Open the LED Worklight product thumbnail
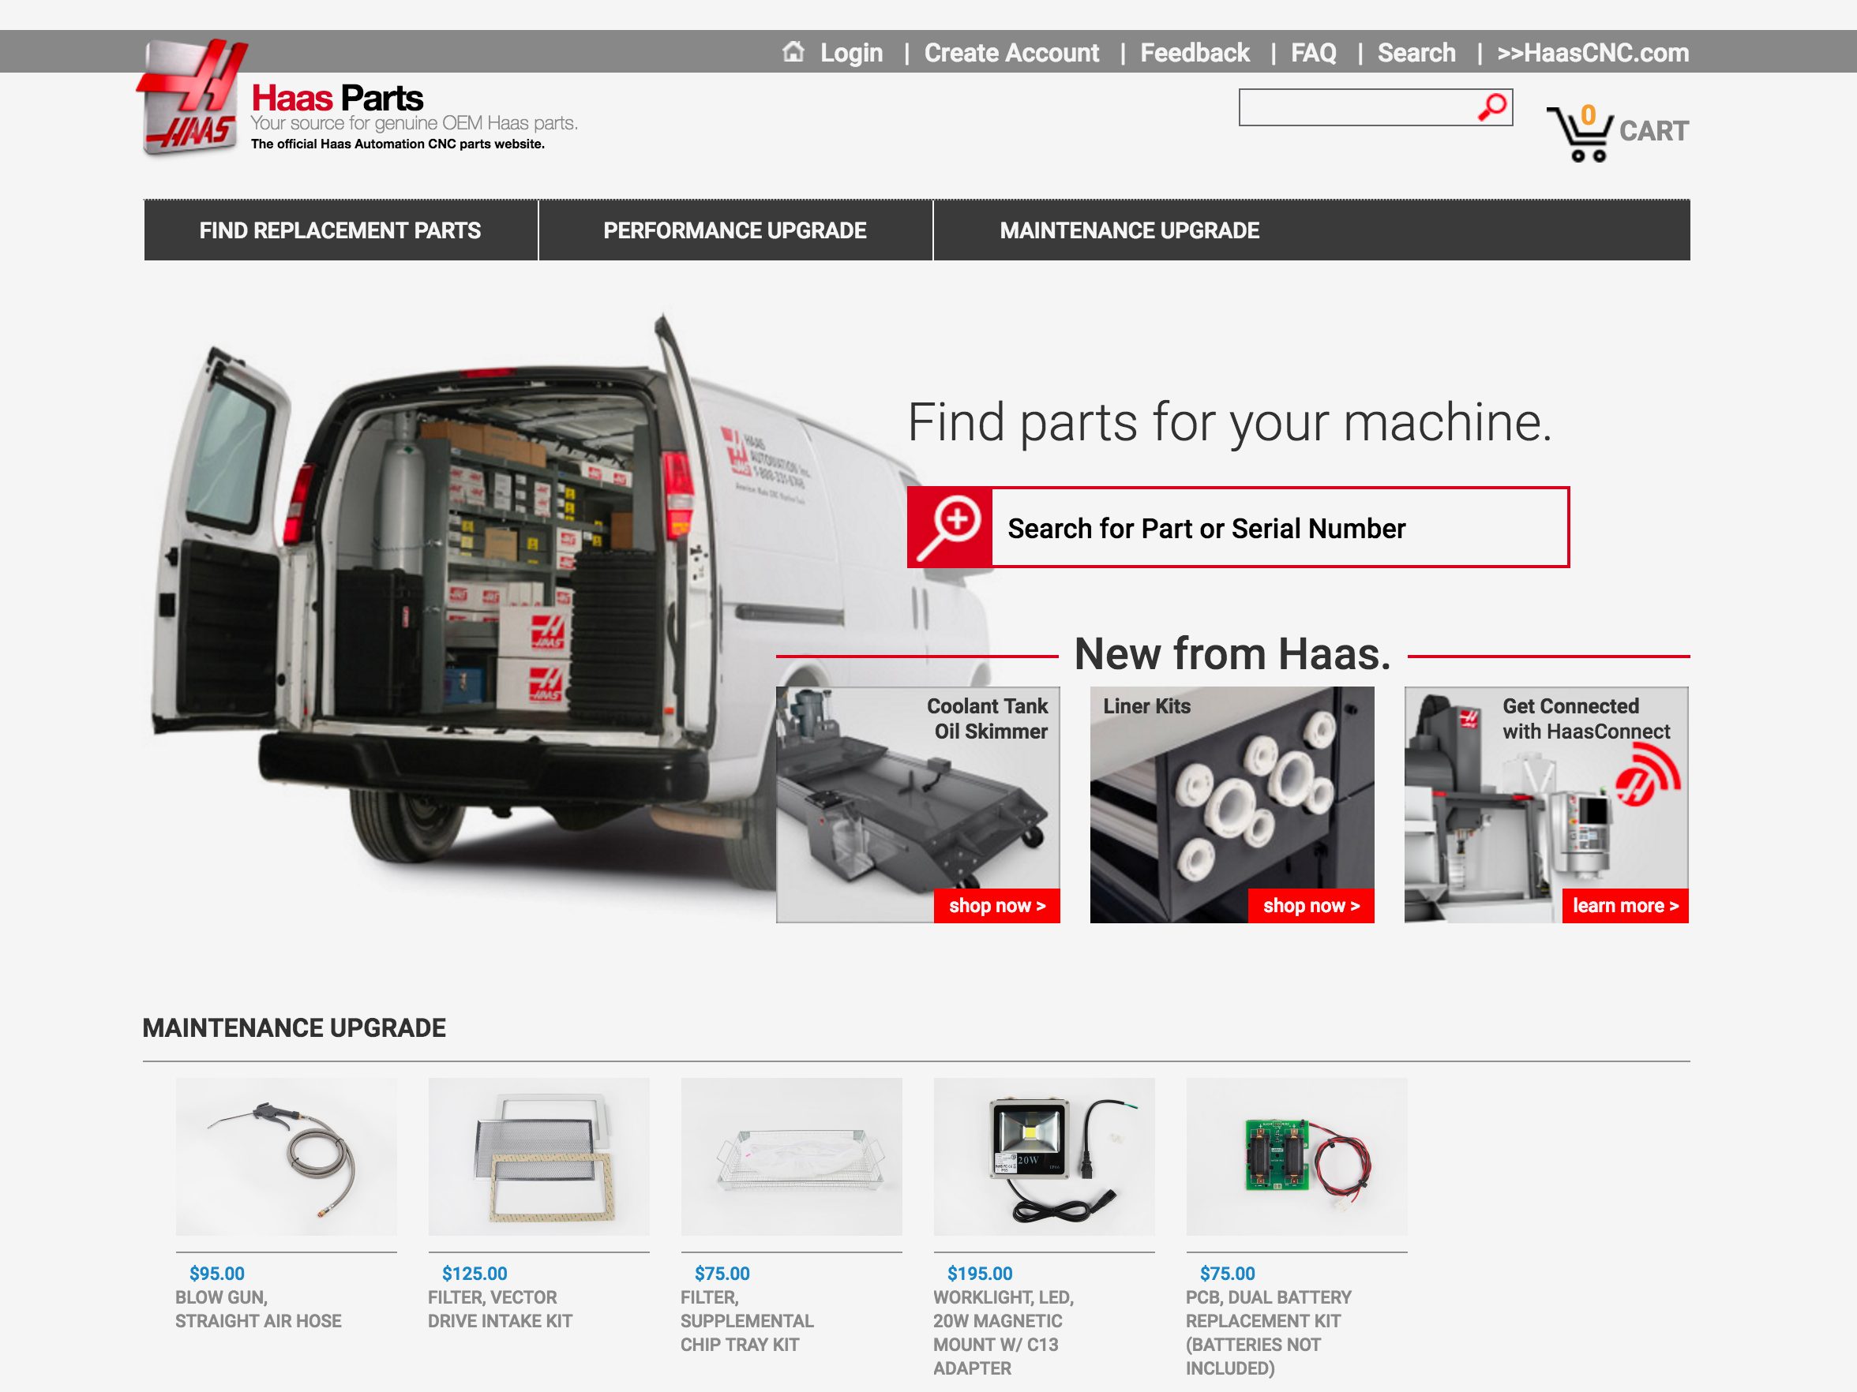 (x=1044, y=1156)
